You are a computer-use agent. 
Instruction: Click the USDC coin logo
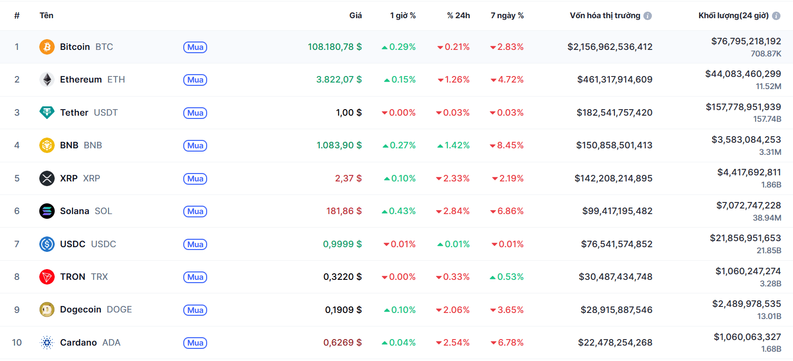(47, 244)
